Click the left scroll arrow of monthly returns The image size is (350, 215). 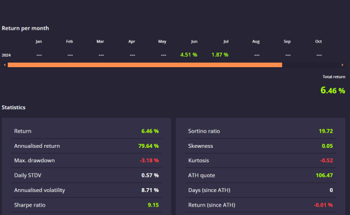4,65
